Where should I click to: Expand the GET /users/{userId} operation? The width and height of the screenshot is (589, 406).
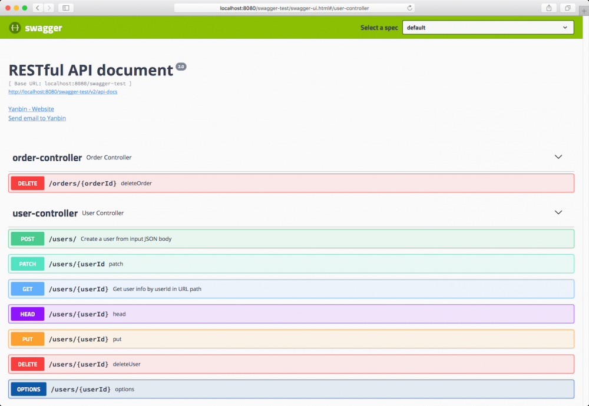(x=291, y=289)
